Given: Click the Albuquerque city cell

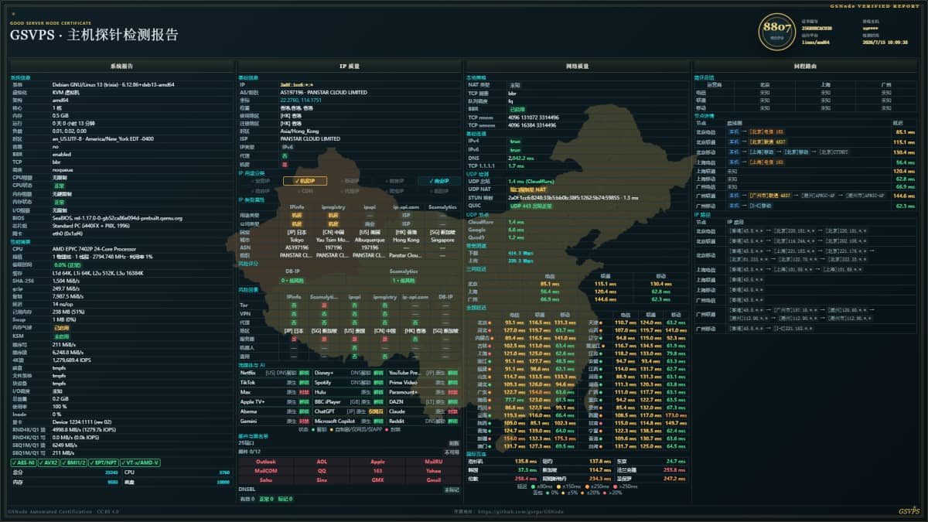Looking at the screenshot, I should coord(370,240).
